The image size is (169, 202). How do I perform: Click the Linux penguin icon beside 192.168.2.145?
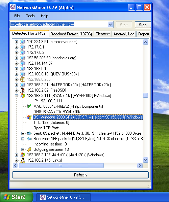pyautogui.click(x=23, y=160)
